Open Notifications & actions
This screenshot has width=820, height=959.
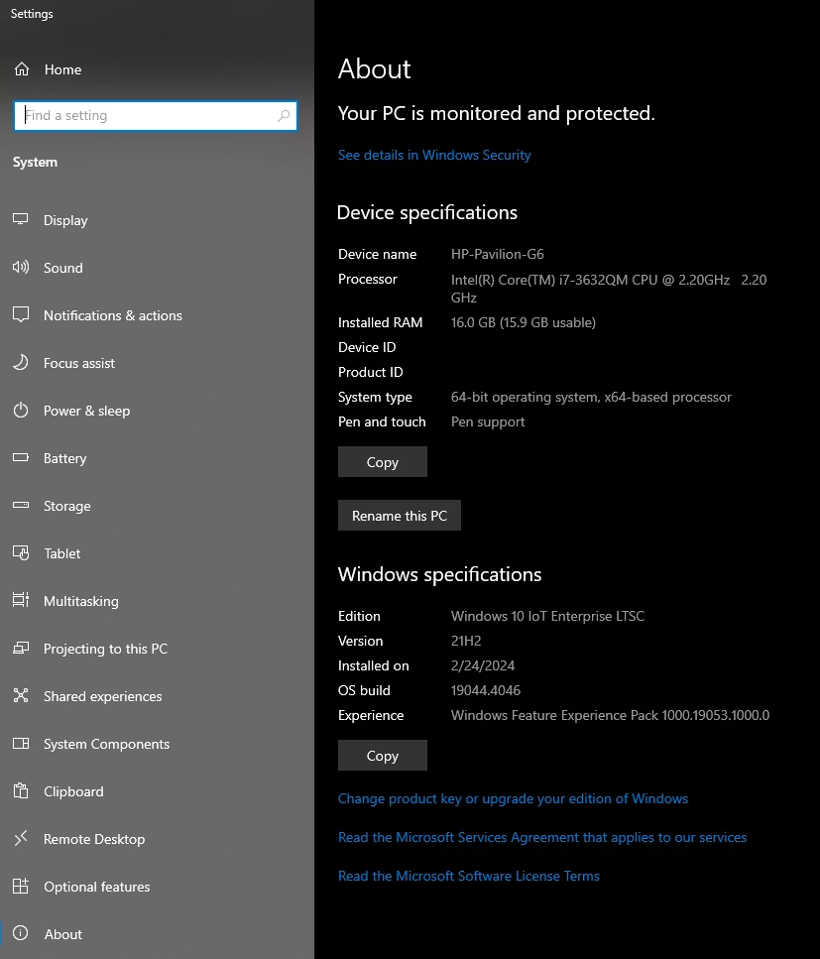[112, 315]
